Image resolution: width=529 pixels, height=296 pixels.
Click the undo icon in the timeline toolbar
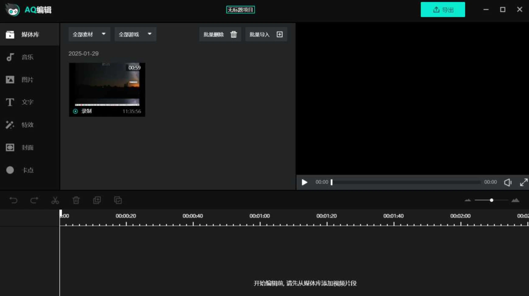tap(13, 200)
